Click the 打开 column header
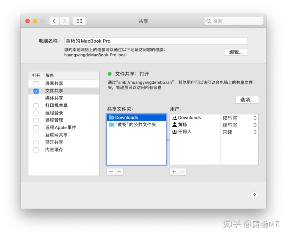This screenshot has height=236, width=287. (36, 76)
